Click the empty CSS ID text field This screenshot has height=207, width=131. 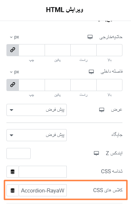42,172
